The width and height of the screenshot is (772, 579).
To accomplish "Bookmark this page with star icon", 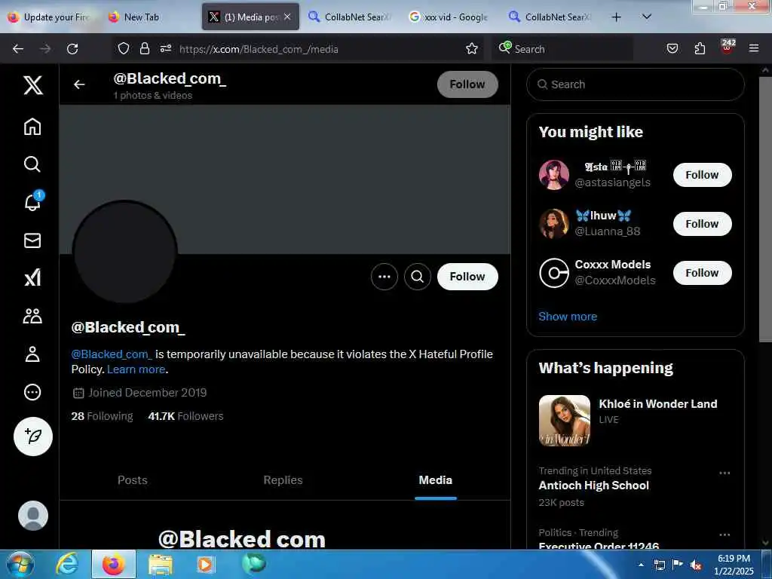I will [472, 48].
